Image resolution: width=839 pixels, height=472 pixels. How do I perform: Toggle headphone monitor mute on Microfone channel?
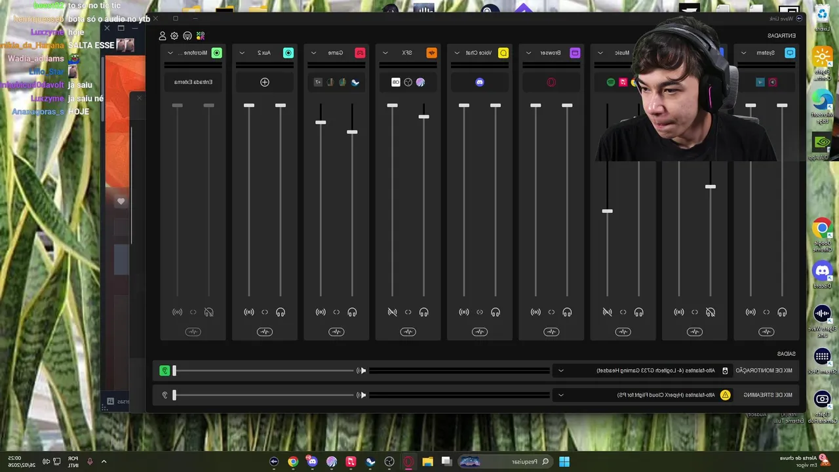pos(208,313)
